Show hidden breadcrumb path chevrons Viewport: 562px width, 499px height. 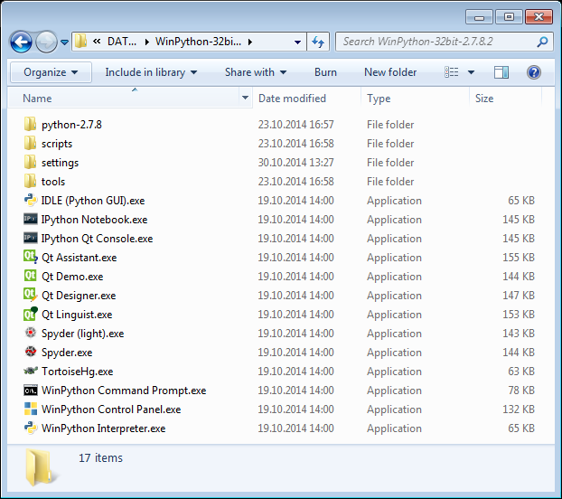(97, 42)
